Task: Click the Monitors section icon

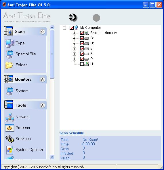Action: pyautogui.click(x=9, y=79)
